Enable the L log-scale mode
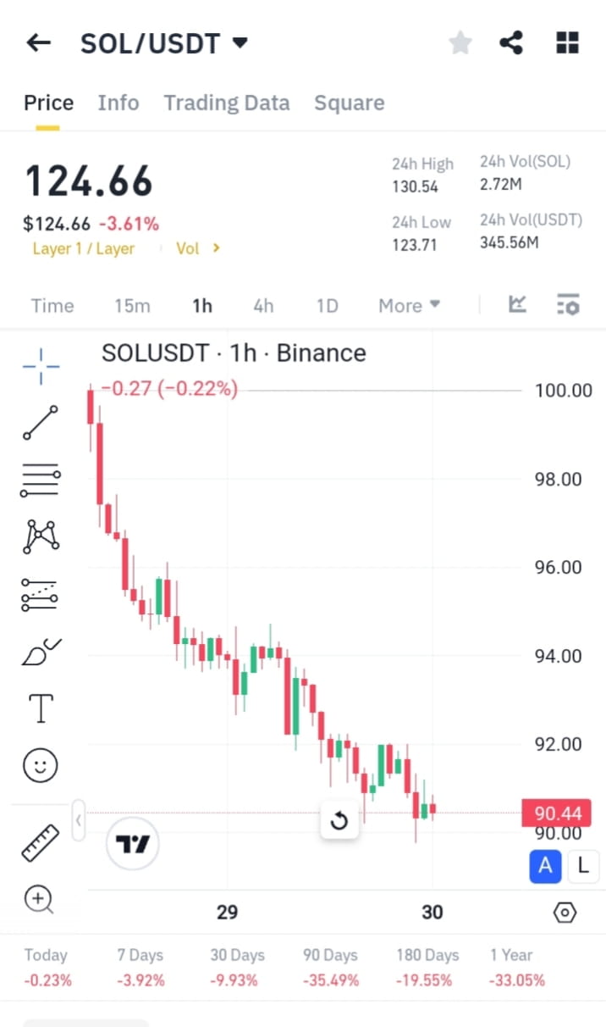Viewport: 606px width, 1027px height. (x=583, y=866)
